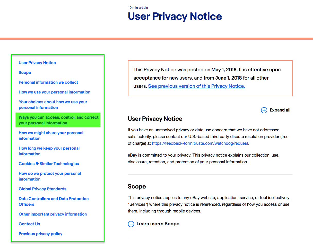313x248 pixels.
Task: Click the plus icon beside Learn more: Scope
Action: (131, 224)
